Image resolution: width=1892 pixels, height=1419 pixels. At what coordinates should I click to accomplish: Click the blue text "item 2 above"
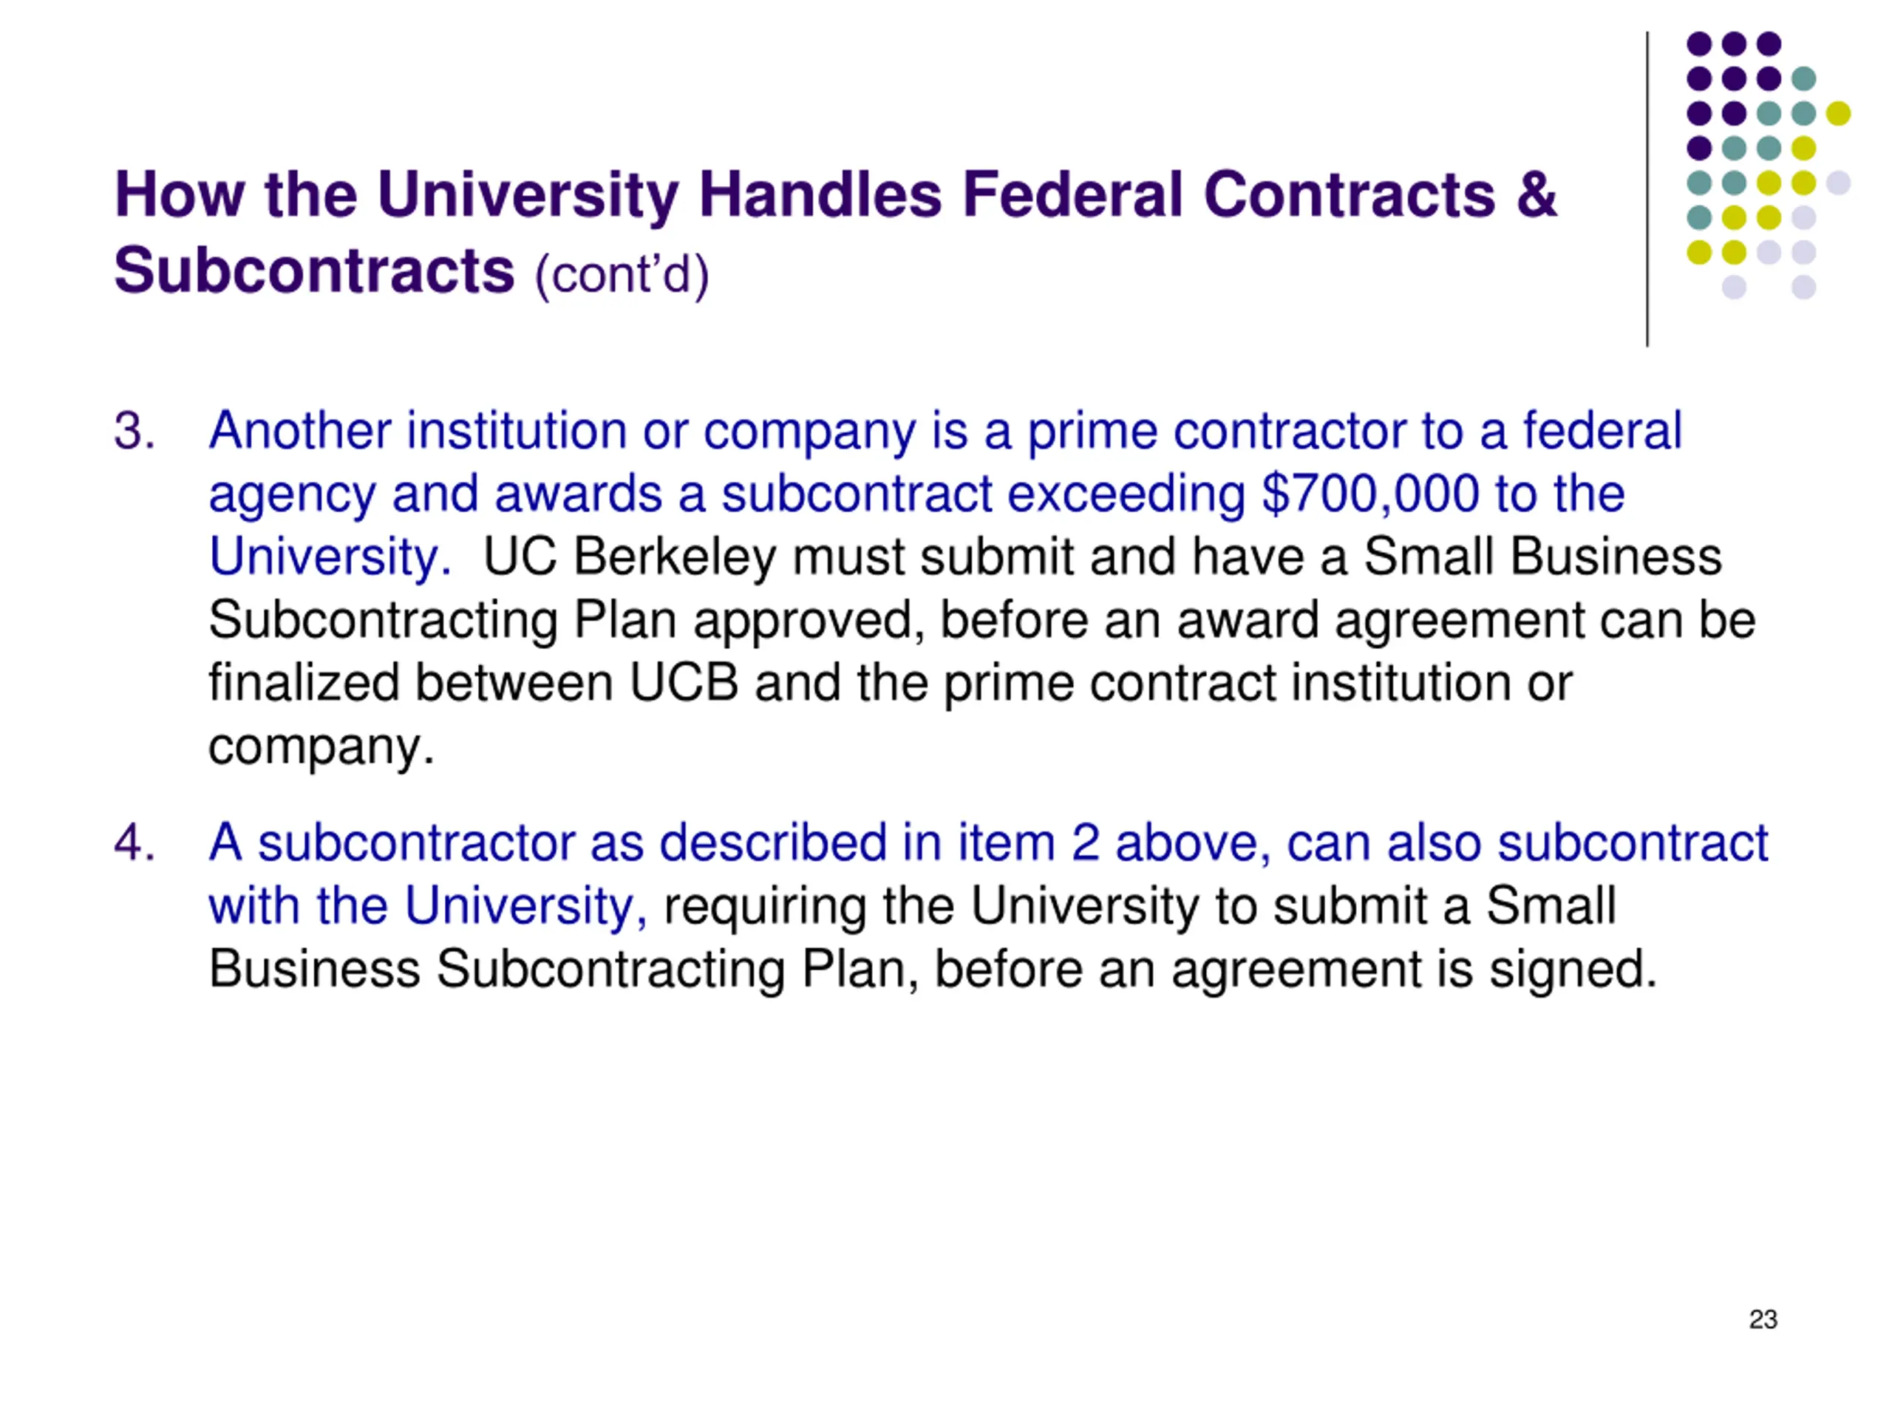[x=1113, y=843]
